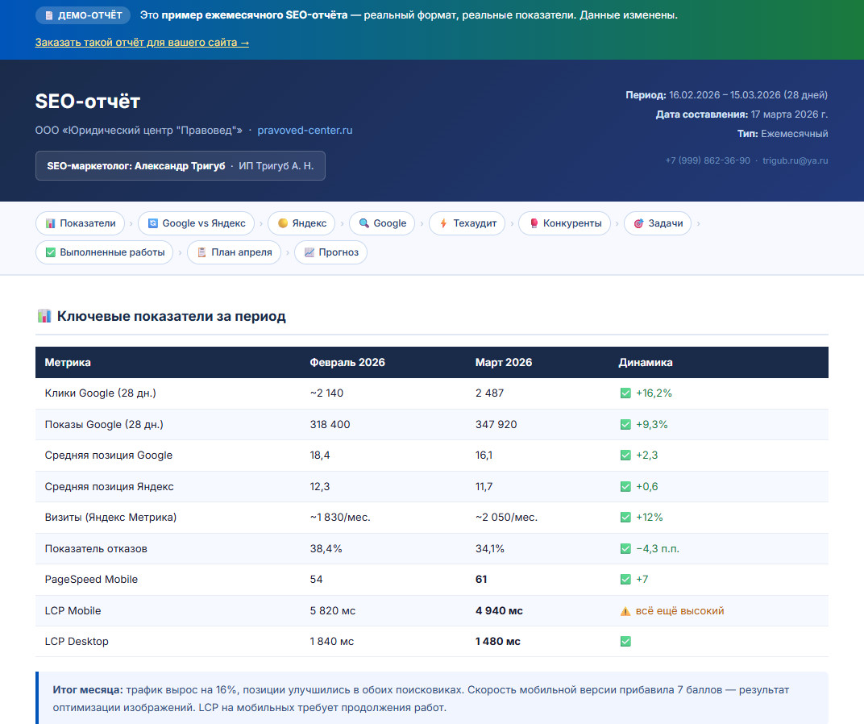Click the document icon in ДЕМО-ОТЧЁТ badge

pos(49,15)
